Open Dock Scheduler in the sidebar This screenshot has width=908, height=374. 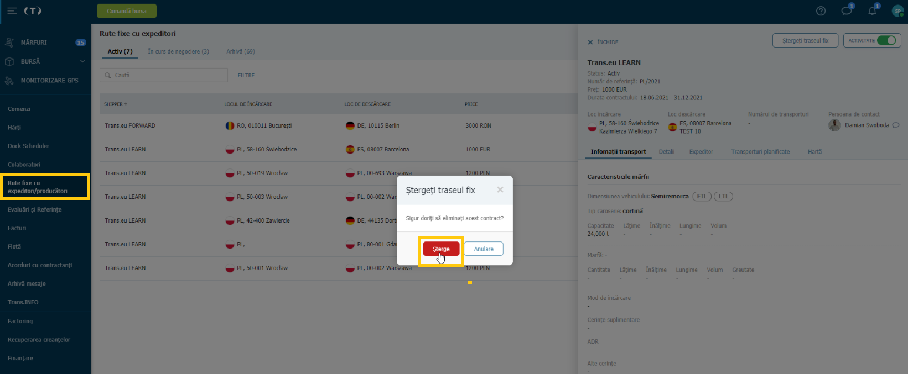click(x=28, y=146)
